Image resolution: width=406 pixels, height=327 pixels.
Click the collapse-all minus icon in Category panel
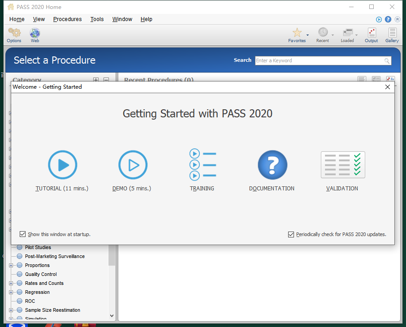(106, 80)
